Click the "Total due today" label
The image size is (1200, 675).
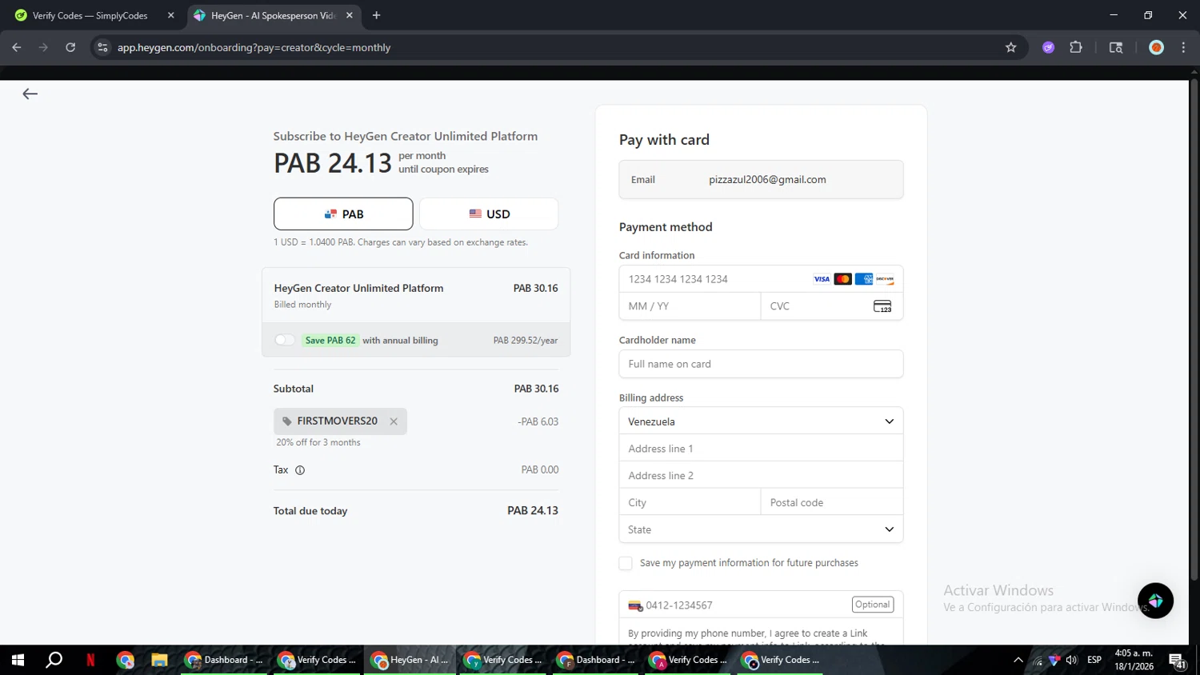[x=310, y=511]
